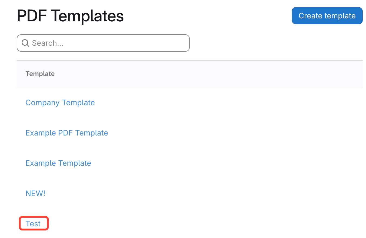The image size is (366, 238).
Task: Open the Company Template link
Action: (60, 103)
